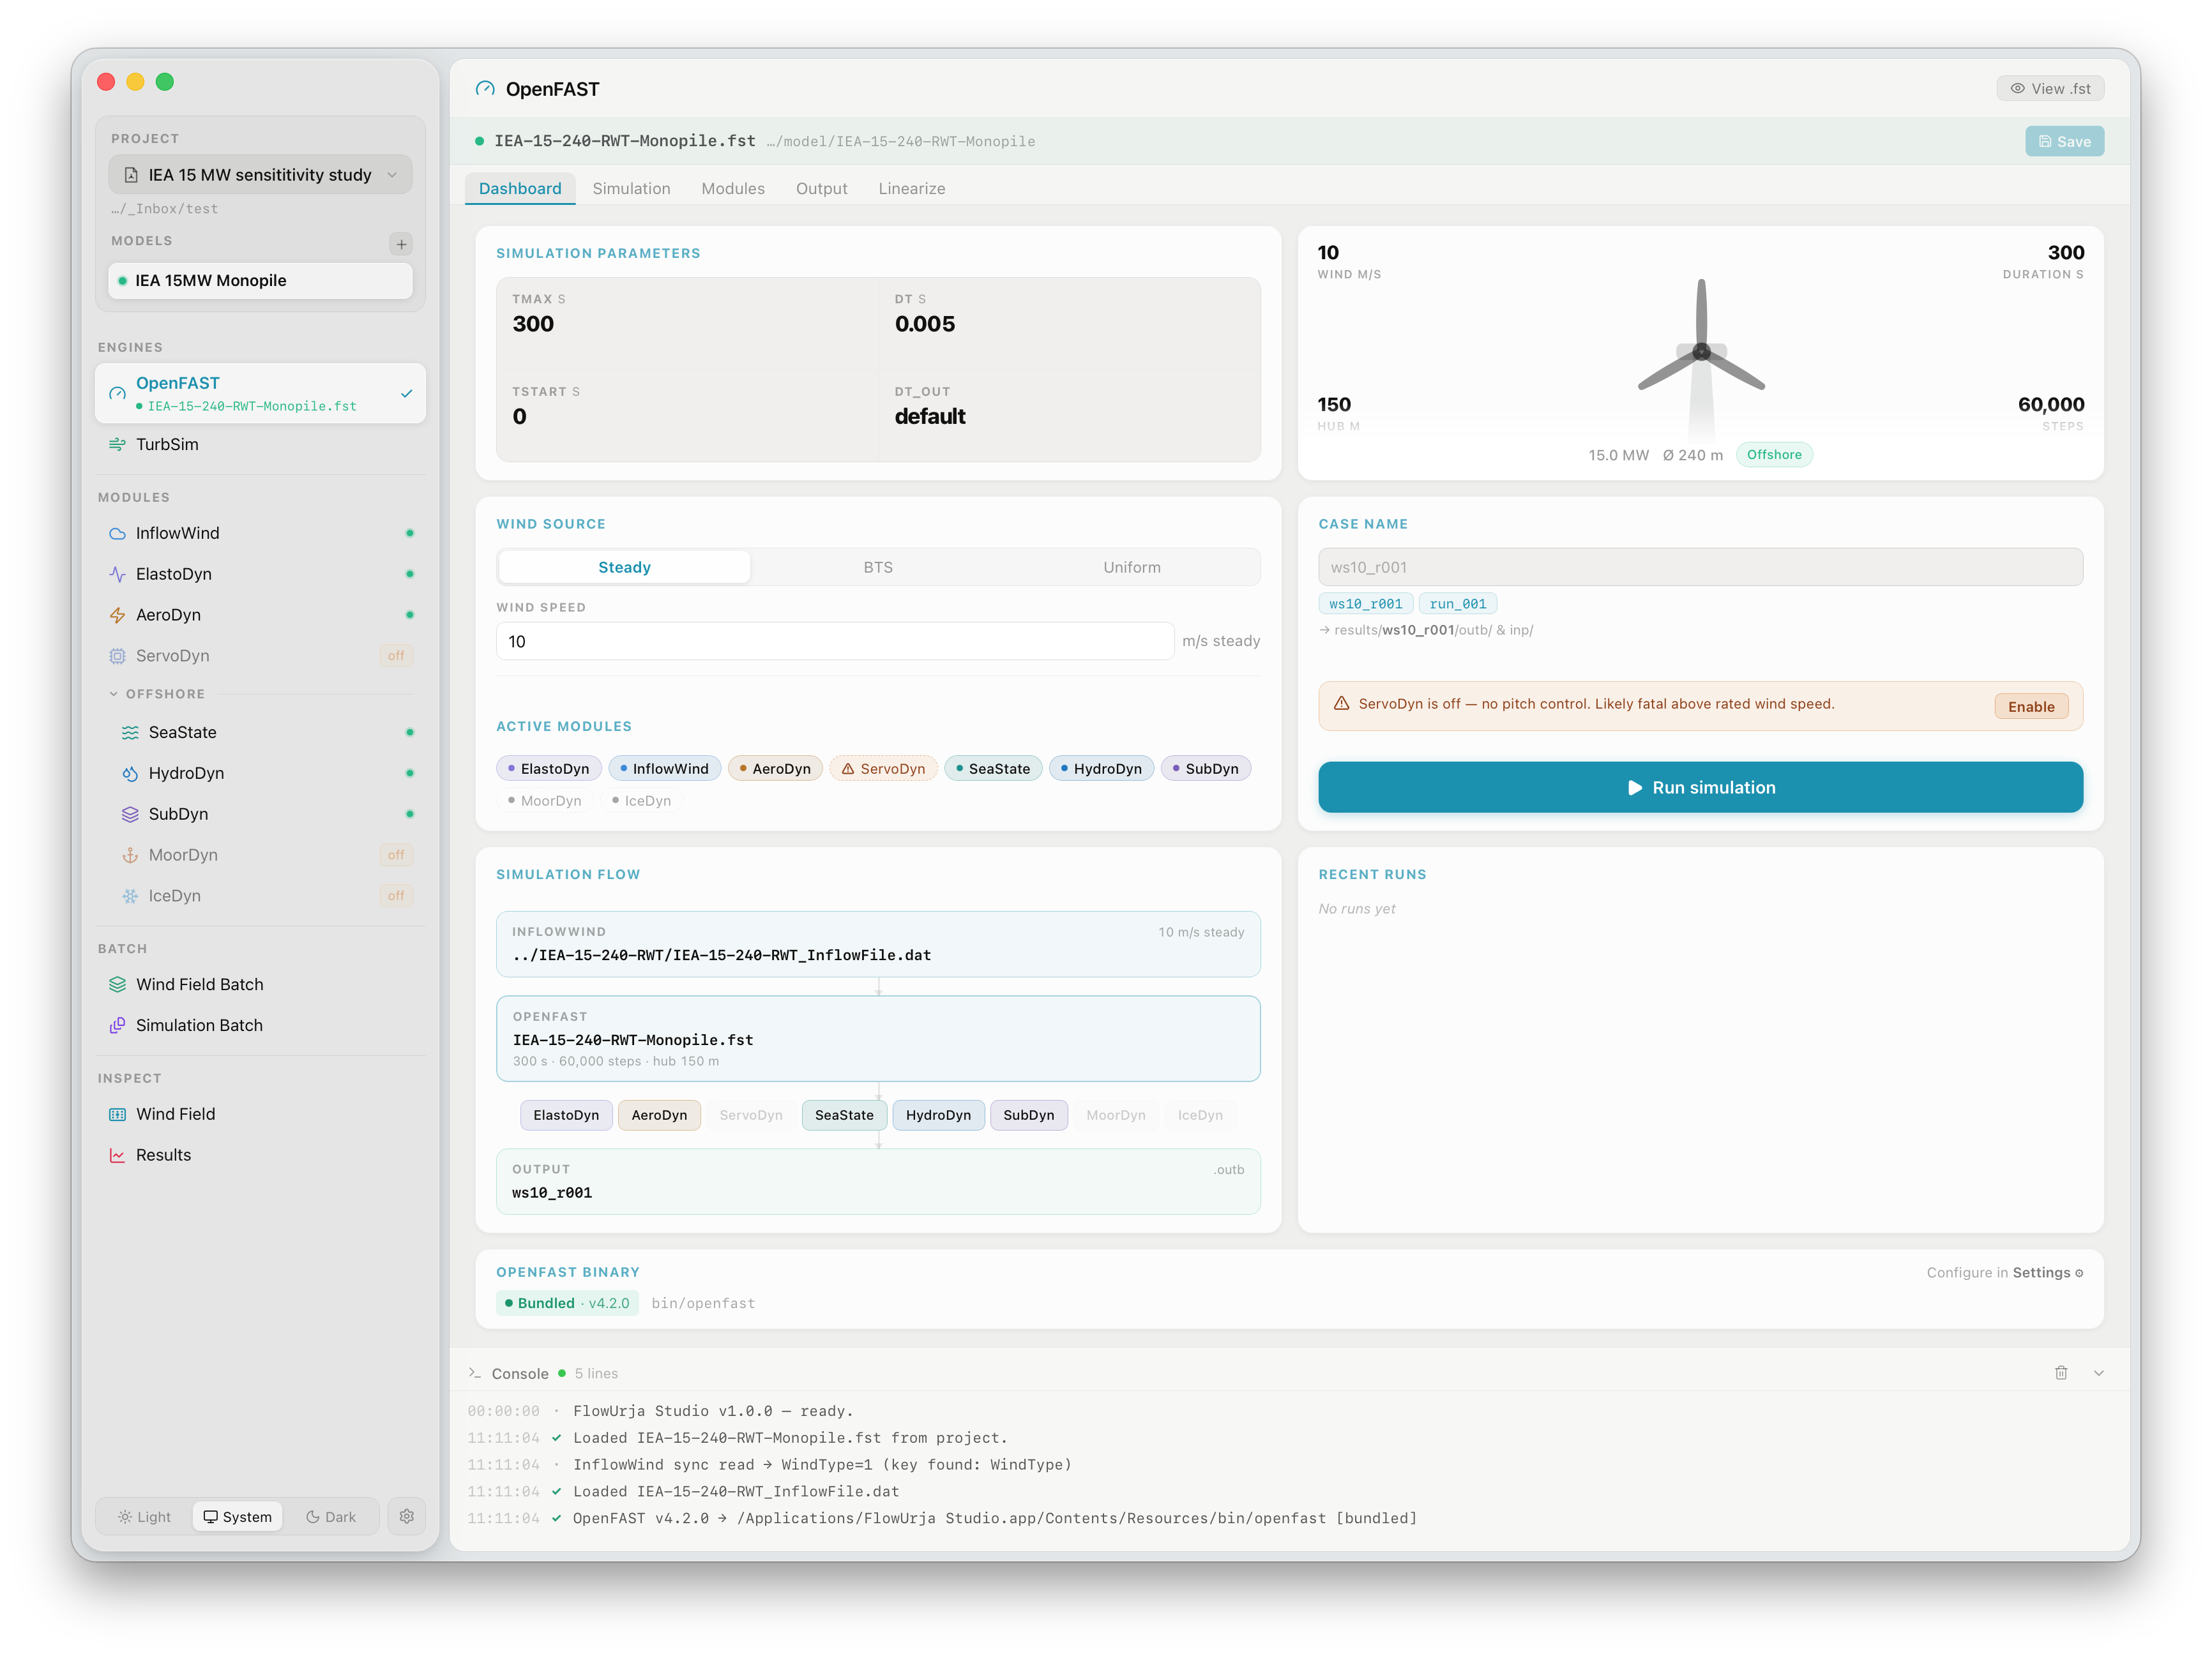Open the MoorDyn anchor icon

130,856
